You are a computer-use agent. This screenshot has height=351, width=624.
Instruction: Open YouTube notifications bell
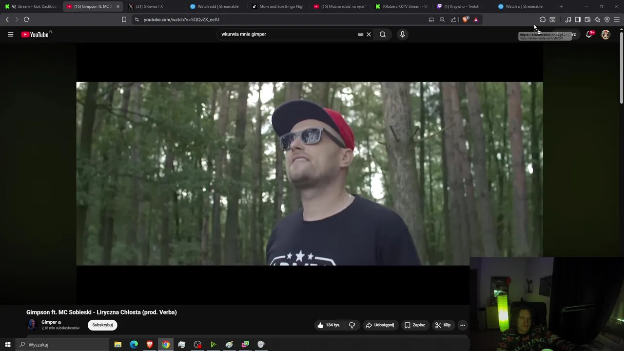point(589,34)
